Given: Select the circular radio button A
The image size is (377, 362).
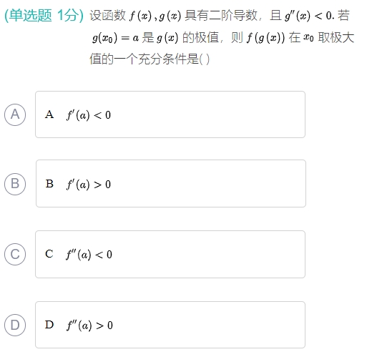Looking at the screenshot, I should click(x=15, y=114).
